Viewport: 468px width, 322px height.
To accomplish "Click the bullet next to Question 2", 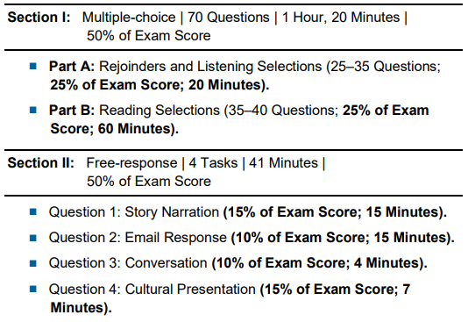I will [33, 238].
